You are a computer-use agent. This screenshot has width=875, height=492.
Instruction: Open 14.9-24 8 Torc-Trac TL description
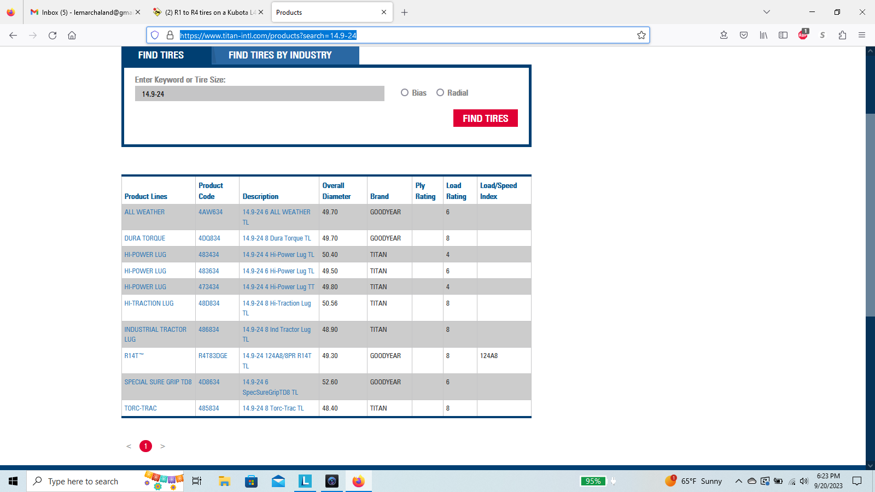(273, 408)
